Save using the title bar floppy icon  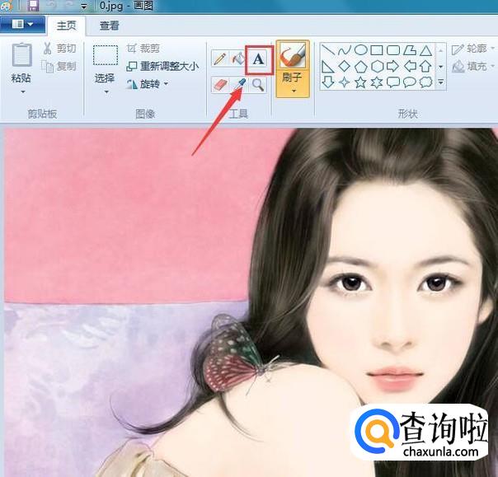point(33,5)
